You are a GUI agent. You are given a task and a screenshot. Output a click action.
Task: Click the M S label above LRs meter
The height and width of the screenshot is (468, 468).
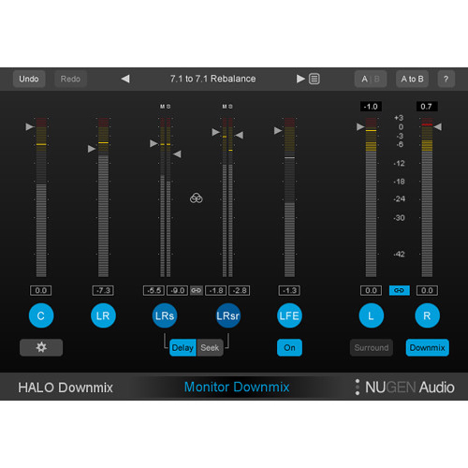(x=165, y=106)
